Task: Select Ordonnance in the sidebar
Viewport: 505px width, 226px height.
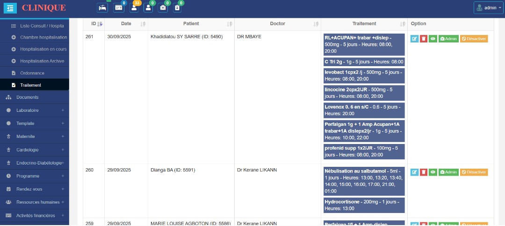Action: (32, 73)
